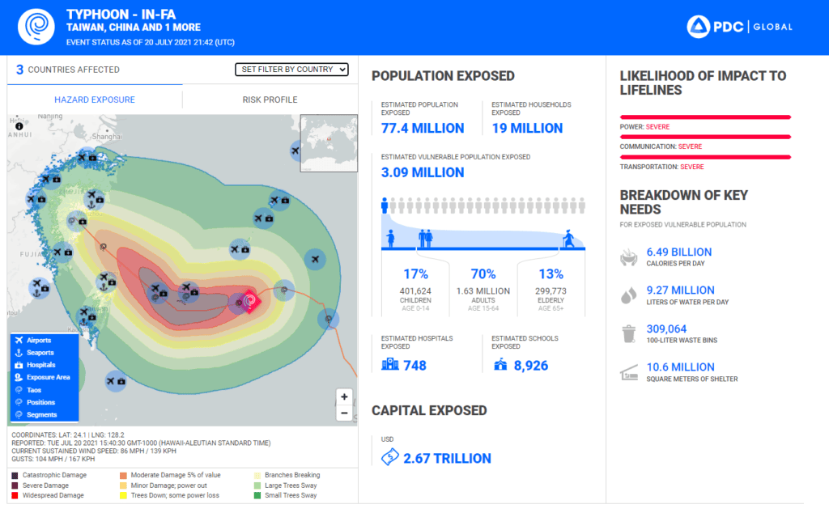Click the map info icon
The height and width of the screenshot is (513, 829).
pos(18,128)
